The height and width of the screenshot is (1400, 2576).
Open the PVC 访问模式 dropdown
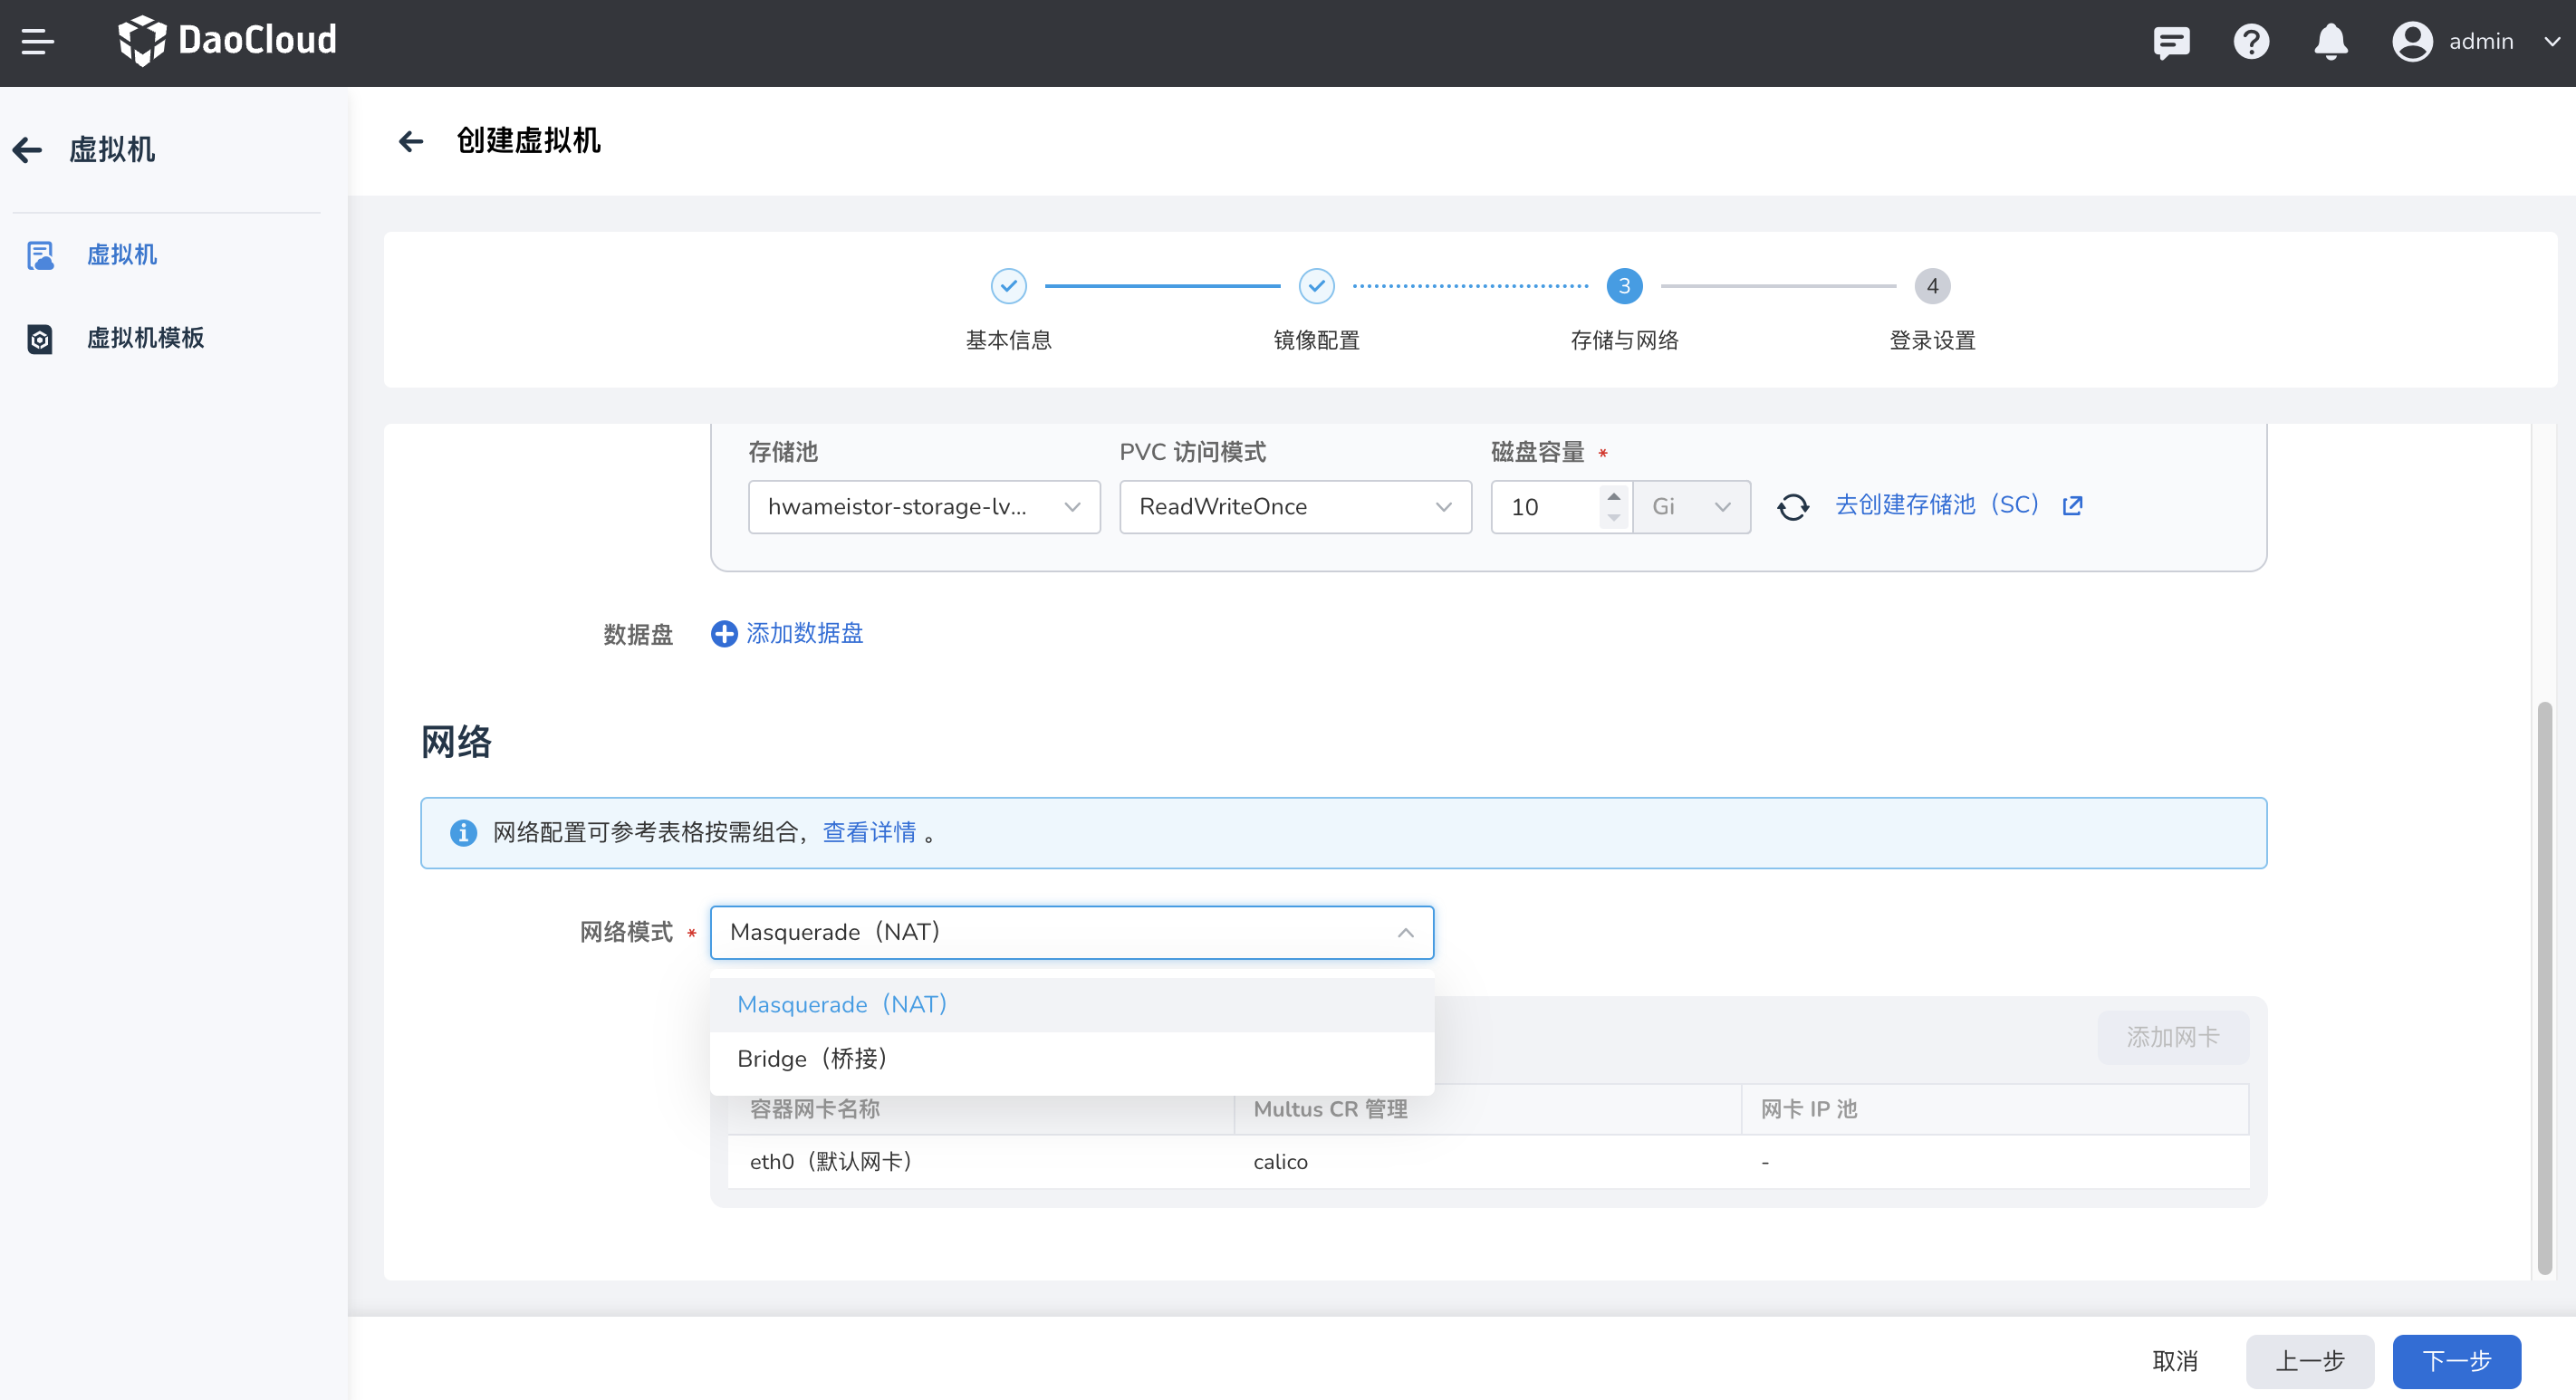[x=1294, y=507]
